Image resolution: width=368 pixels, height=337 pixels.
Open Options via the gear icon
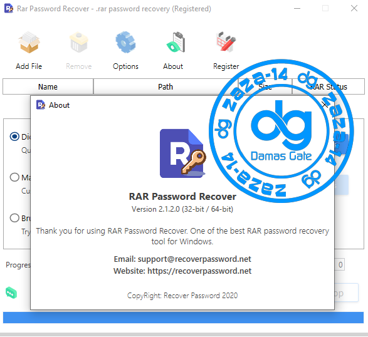(125, 42)
